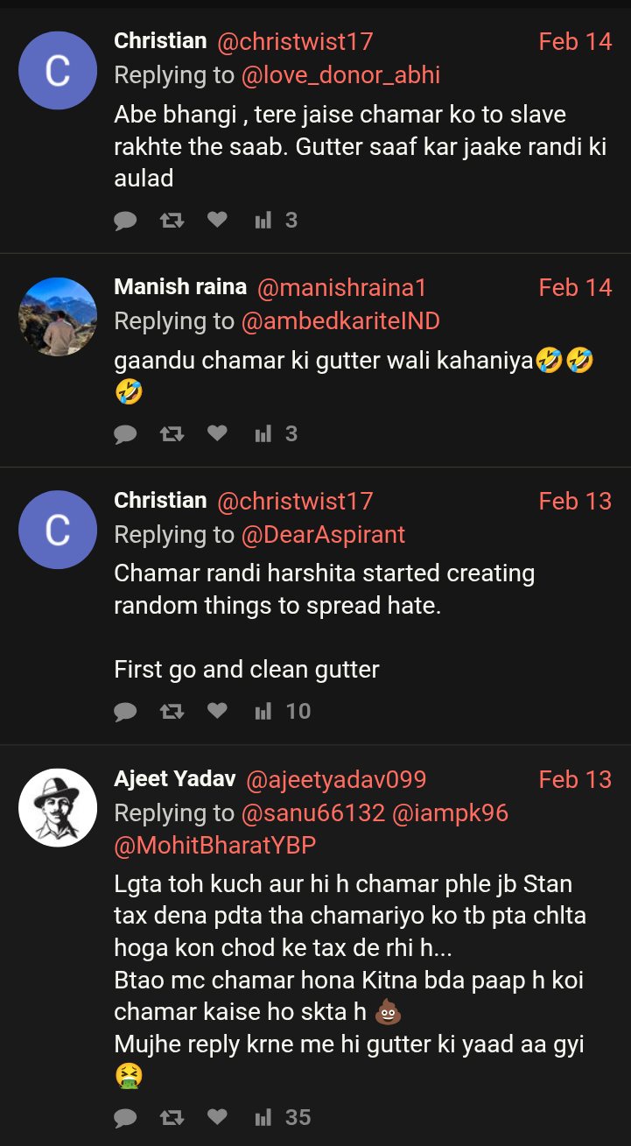Click the @ambedkariteIND reply-to mention
Viewport: 631px width, 1146px height.
click(340, 321)
